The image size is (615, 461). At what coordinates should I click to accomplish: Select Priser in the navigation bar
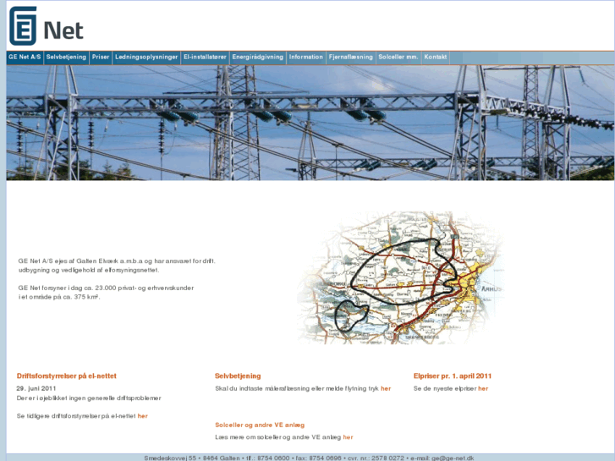[101, 58]
